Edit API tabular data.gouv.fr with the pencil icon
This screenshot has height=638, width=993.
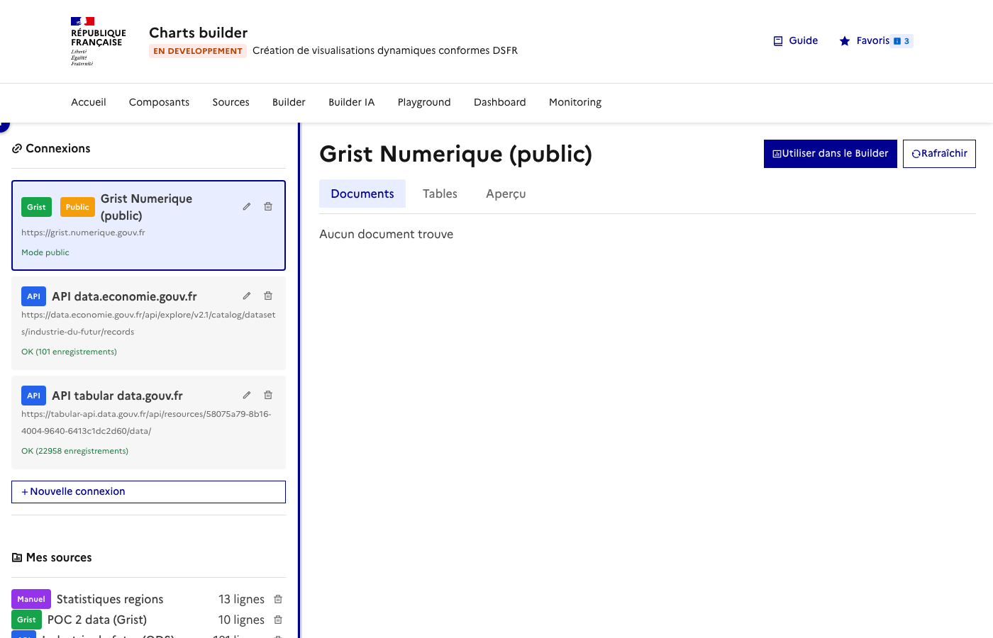coord(246,395)
